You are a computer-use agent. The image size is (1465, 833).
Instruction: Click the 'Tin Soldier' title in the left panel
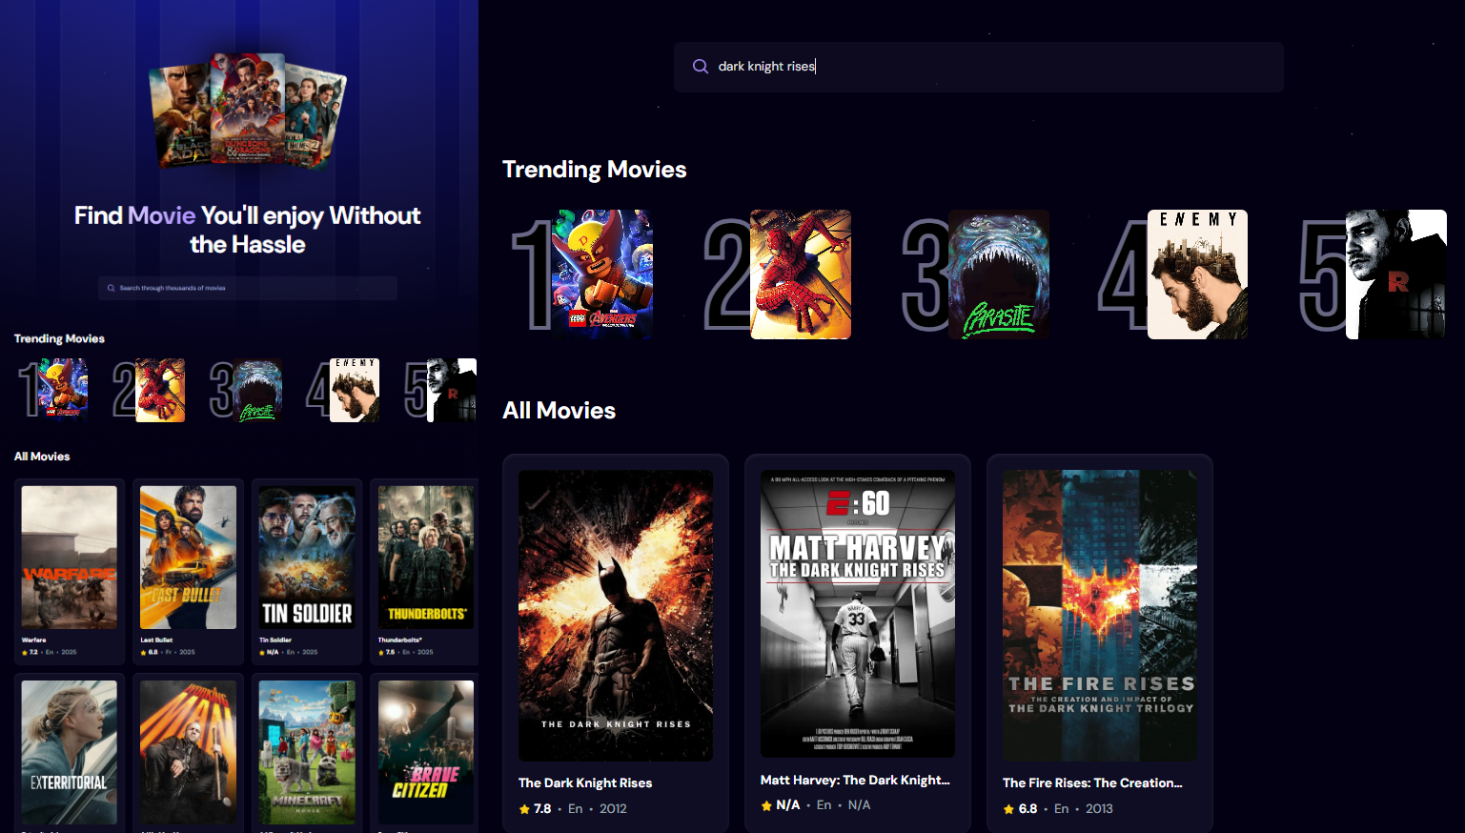(x=275, y=640)
